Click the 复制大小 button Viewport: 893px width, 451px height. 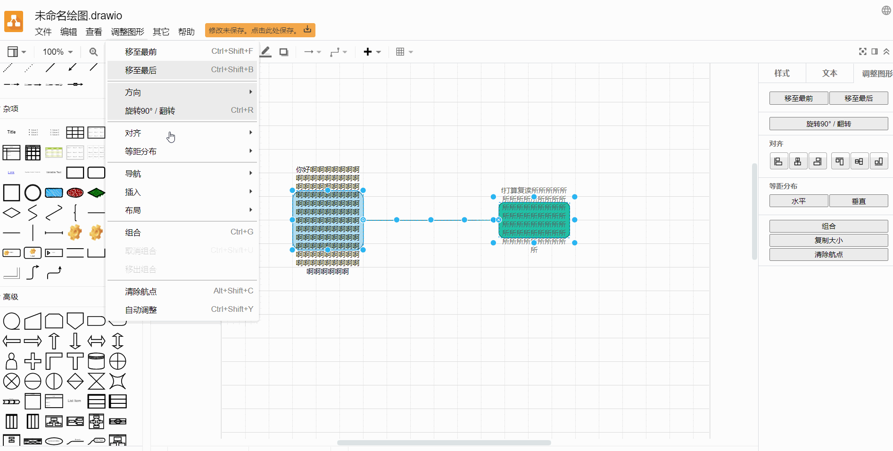coord(828,240)
